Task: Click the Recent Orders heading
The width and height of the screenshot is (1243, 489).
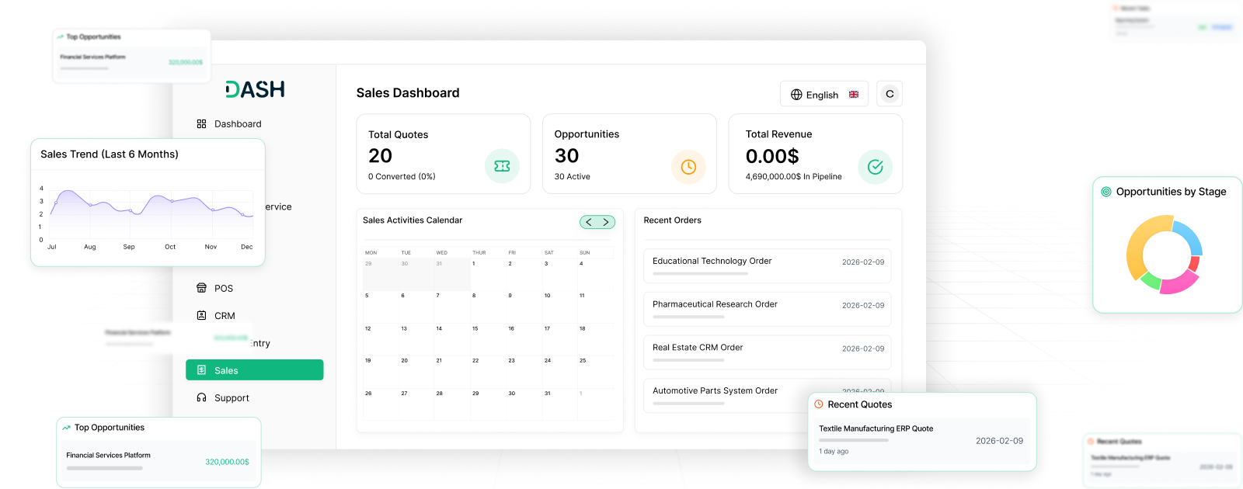Action: [x=673, y=220]
